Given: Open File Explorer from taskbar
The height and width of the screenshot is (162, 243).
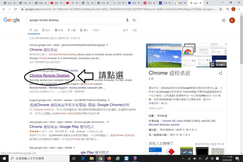Looking at the screenshot, I should click(x=92, y=158).
